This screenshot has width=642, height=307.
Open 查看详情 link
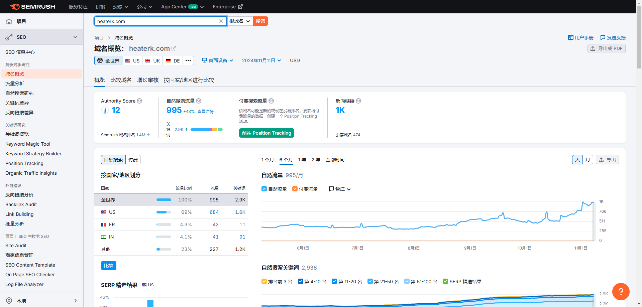(x=205, y=112)
